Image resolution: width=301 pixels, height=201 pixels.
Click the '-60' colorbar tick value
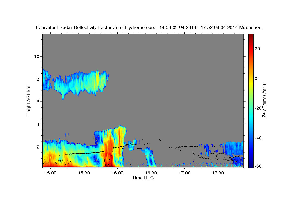(258, 166)
